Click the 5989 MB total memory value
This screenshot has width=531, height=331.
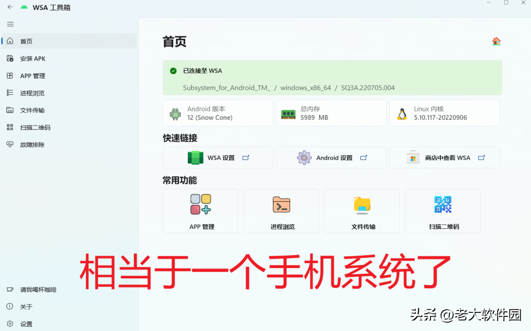[314, 118]
